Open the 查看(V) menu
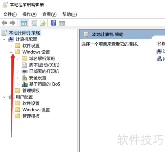This screenshot has height=152, width=165. [x=49, y=14]
